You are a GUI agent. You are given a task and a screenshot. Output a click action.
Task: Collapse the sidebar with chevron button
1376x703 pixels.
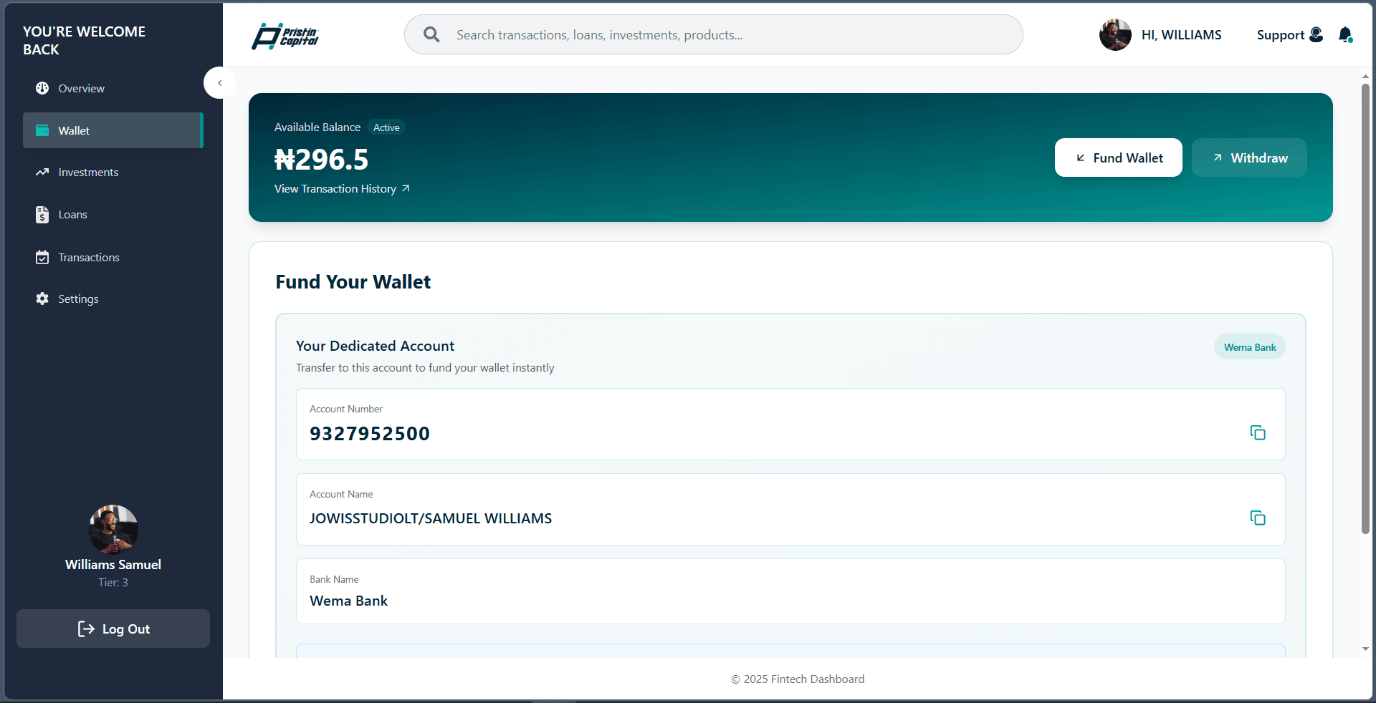point(220,83)
